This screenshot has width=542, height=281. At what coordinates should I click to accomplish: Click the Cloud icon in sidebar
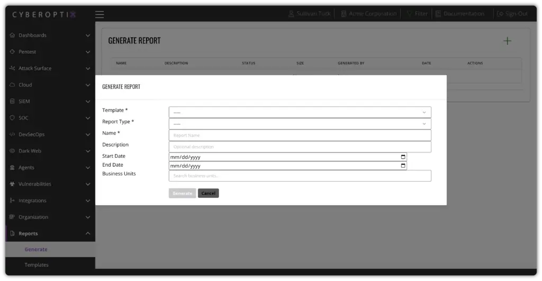coord(13,85)
